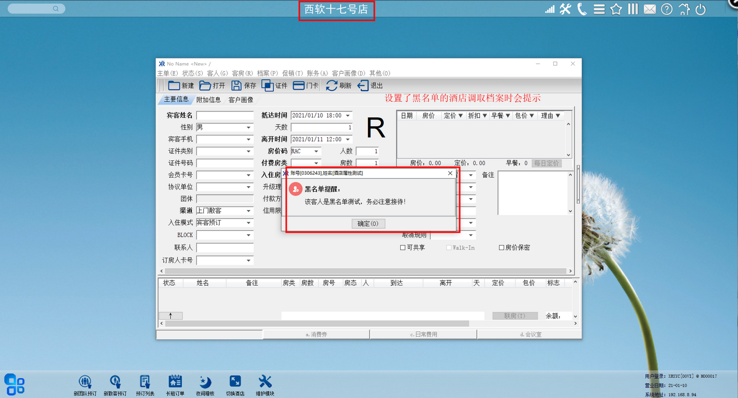Click the power icon in top bar
738x398 pixels.
(x=700, y=9)
